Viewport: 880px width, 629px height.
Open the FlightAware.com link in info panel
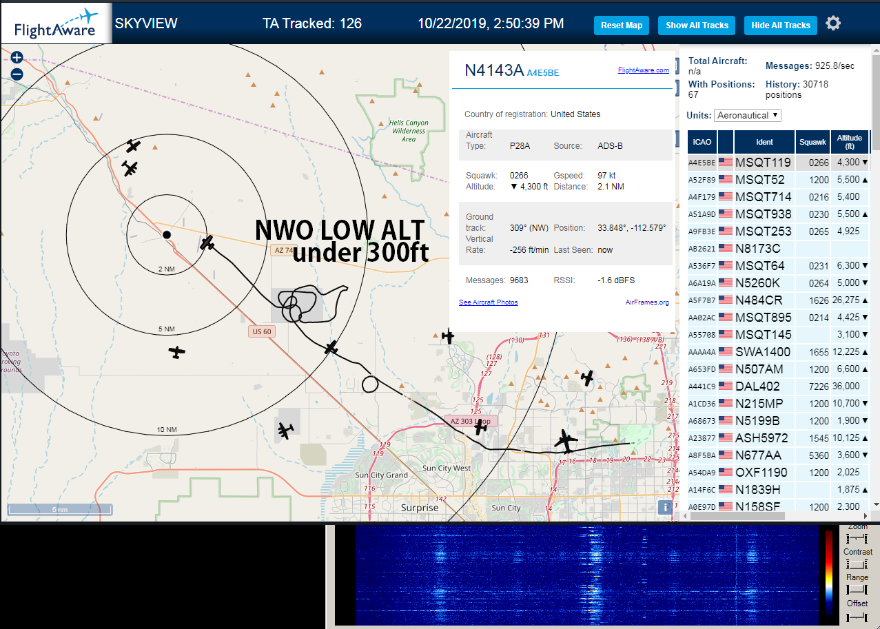click(x=644, y=70)
